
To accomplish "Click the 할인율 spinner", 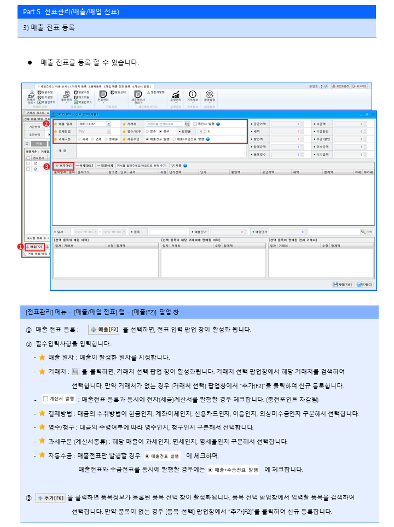I will tap(205, 131).
